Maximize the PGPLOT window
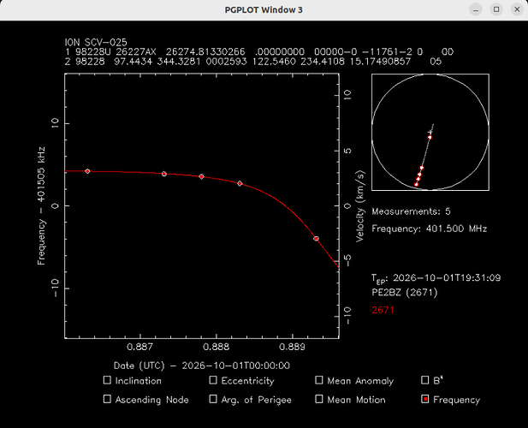Viewport: 528px width, 428px height. pos(496,9)
